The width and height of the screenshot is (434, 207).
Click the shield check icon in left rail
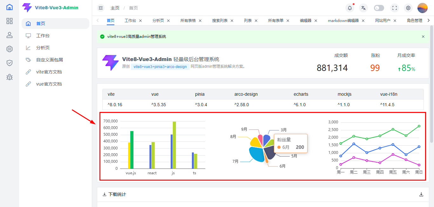pos(10,63)
